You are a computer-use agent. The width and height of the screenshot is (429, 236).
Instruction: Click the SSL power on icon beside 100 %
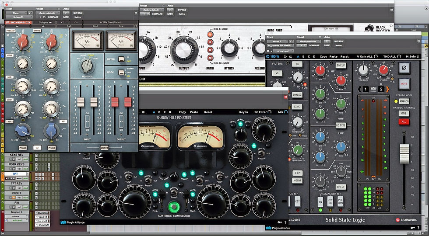click(x=267, y=56)
